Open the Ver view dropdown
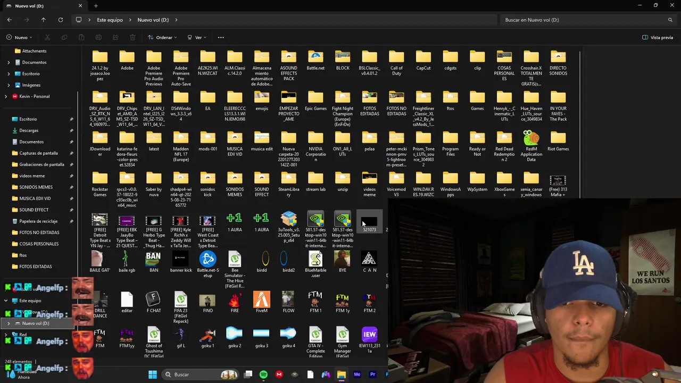 pyautogui.click(x=196, y=37)
